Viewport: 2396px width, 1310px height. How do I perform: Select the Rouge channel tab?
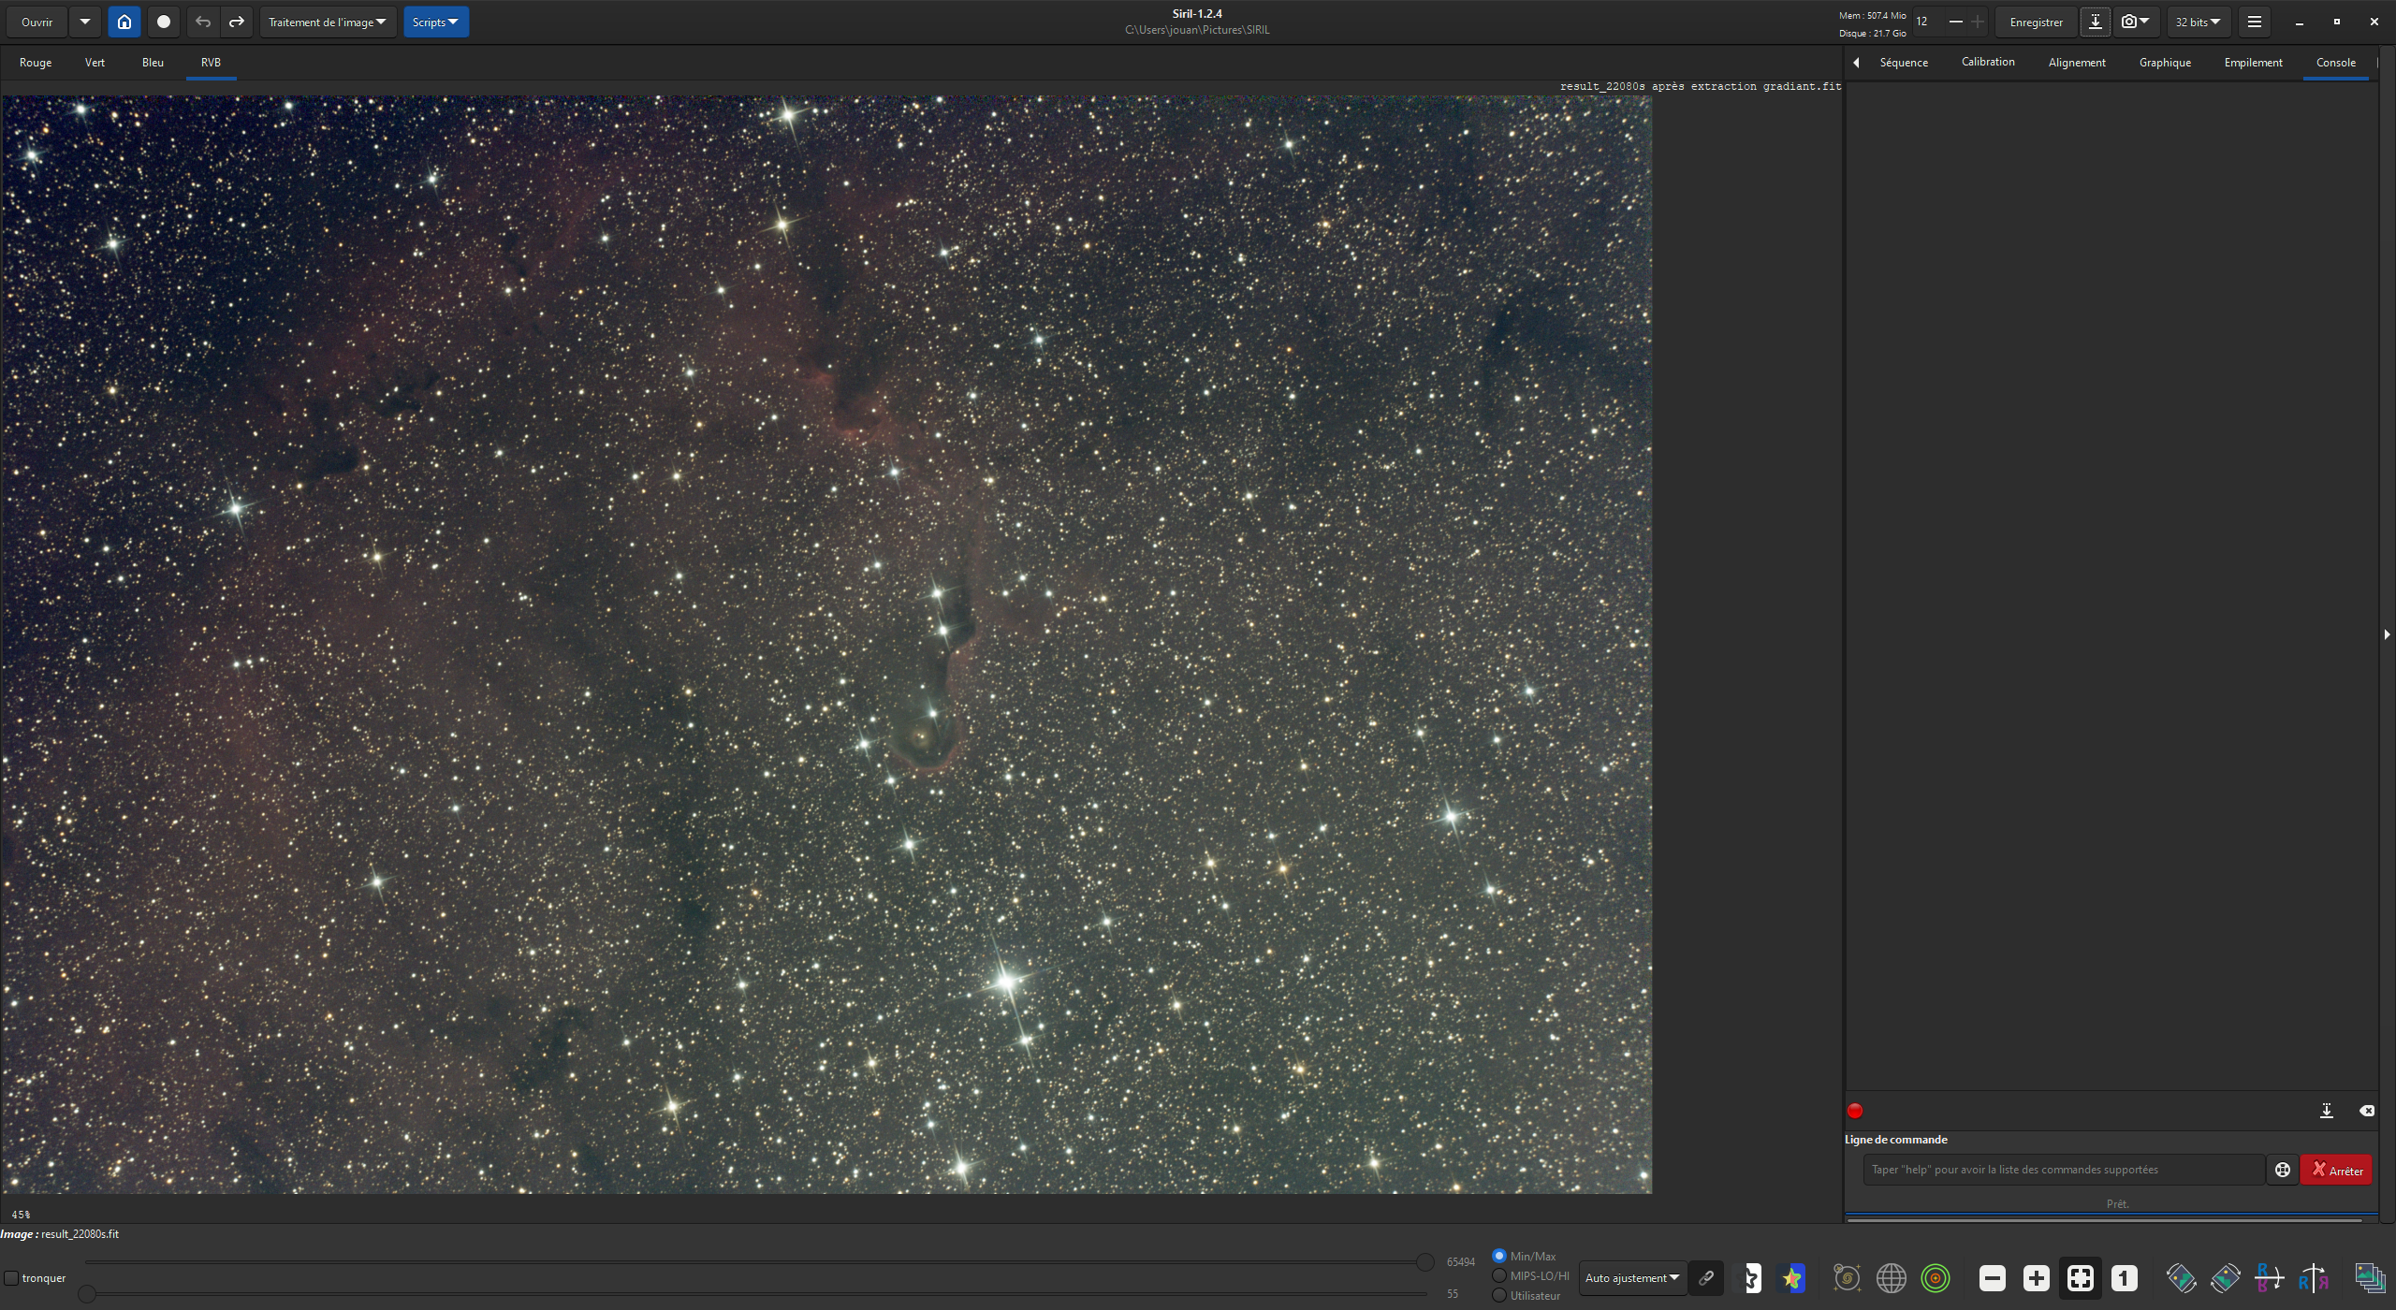click(x=36, y=63)
